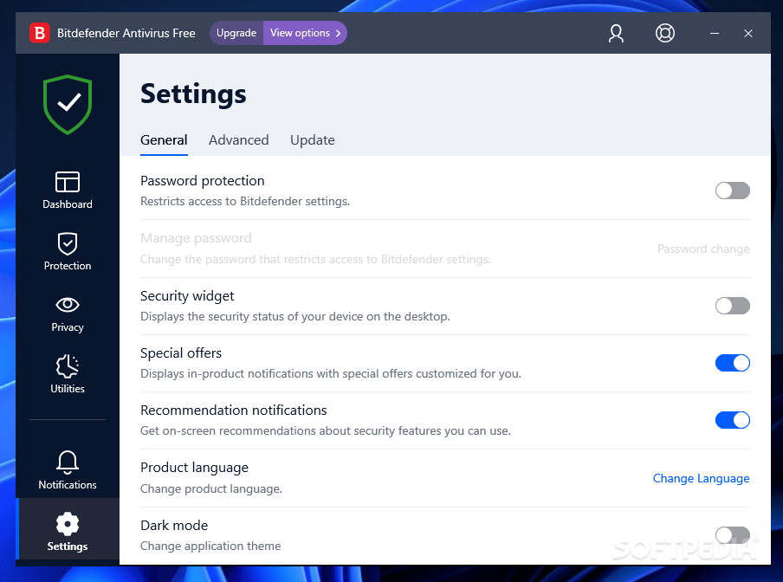The height and width of the screenshot is (582, 783).
Task: Click the Upgrade button
Action: (x=236, y=32)
